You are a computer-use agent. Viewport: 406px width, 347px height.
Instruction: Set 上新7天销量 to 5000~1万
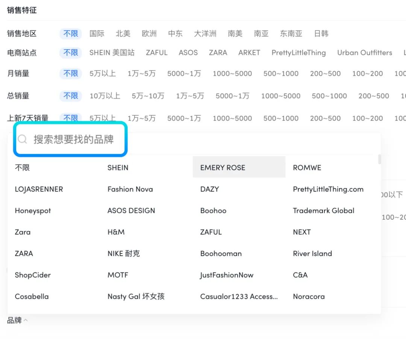point(184,118)
